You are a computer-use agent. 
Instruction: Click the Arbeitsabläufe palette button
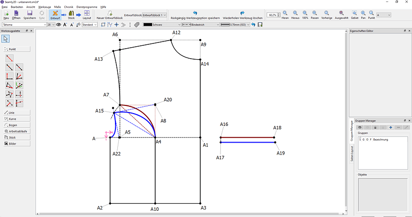click(17, 131)
